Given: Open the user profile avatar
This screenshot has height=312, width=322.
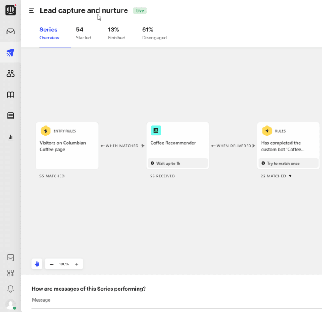Looking at the screenshot, I should pos(10,304).
